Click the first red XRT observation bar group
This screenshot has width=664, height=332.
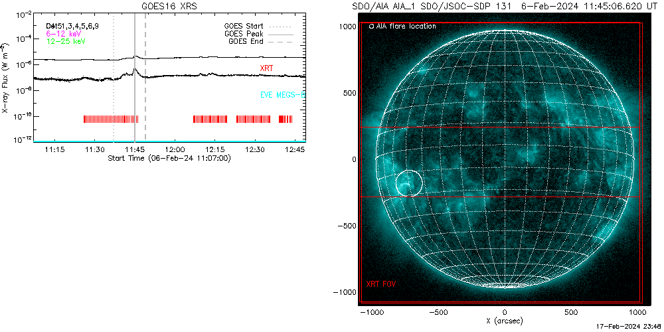click(111, 119)
